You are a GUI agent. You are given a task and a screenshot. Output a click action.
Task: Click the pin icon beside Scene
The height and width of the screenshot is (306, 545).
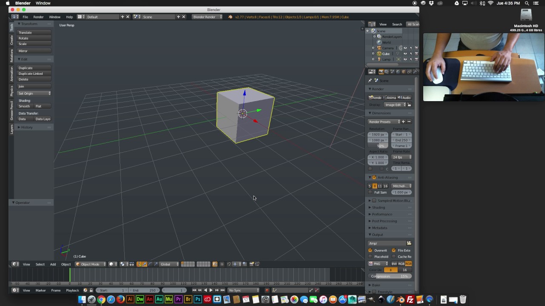click(370, 80)
